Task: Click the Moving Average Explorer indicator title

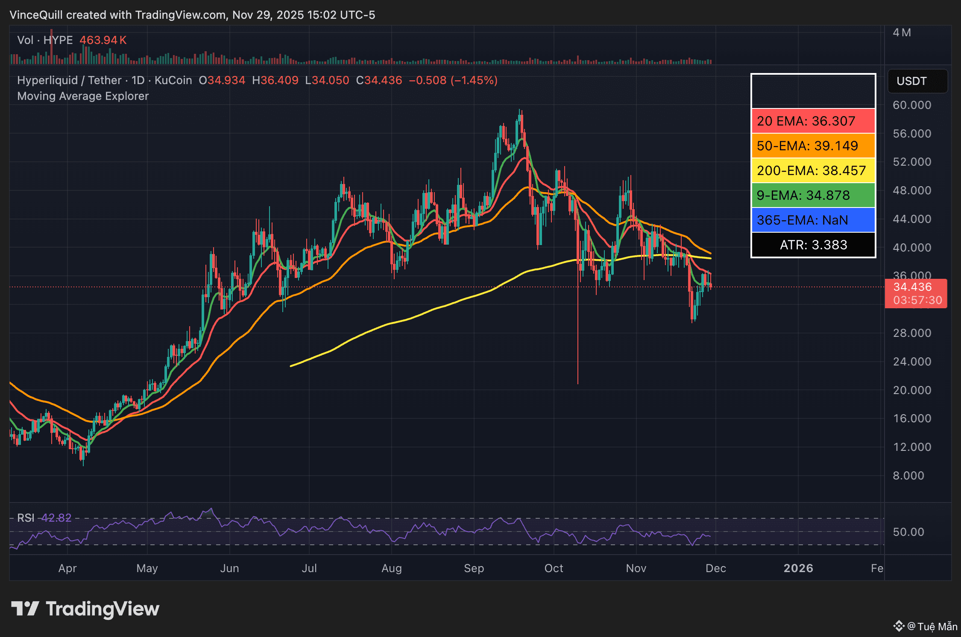Action: 83,96
